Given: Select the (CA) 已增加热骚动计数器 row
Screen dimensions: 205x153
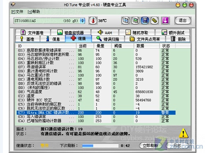Looking at the screenshot, I should [x=96, y=121].
